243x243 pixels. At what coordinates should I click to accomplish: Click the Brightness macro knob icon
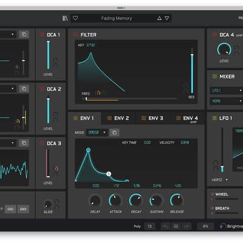point(222,226)
